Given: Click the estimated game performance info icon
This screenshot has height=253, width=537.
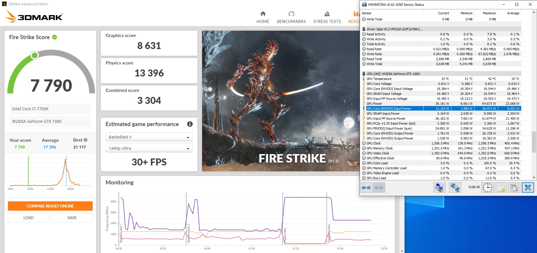Looking at the screenshot, I should 190,124.
